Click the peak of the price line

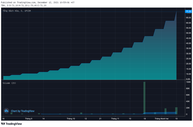176,12
